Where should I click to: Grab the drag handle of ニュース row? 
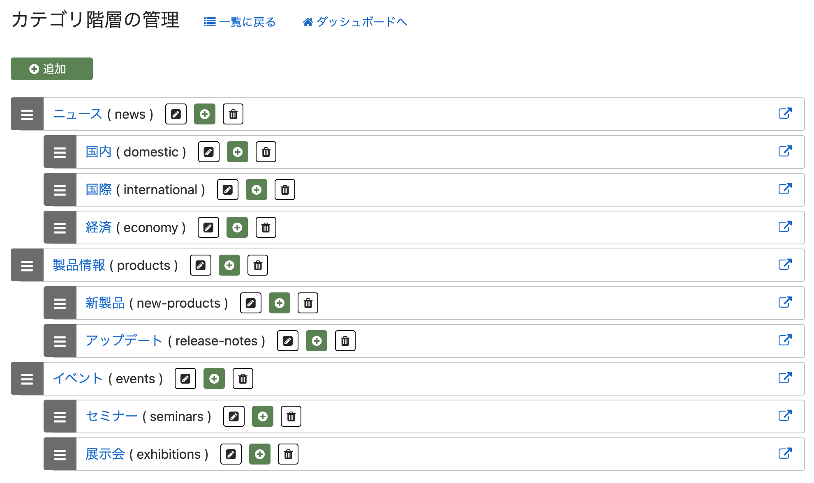coord(27,114)
